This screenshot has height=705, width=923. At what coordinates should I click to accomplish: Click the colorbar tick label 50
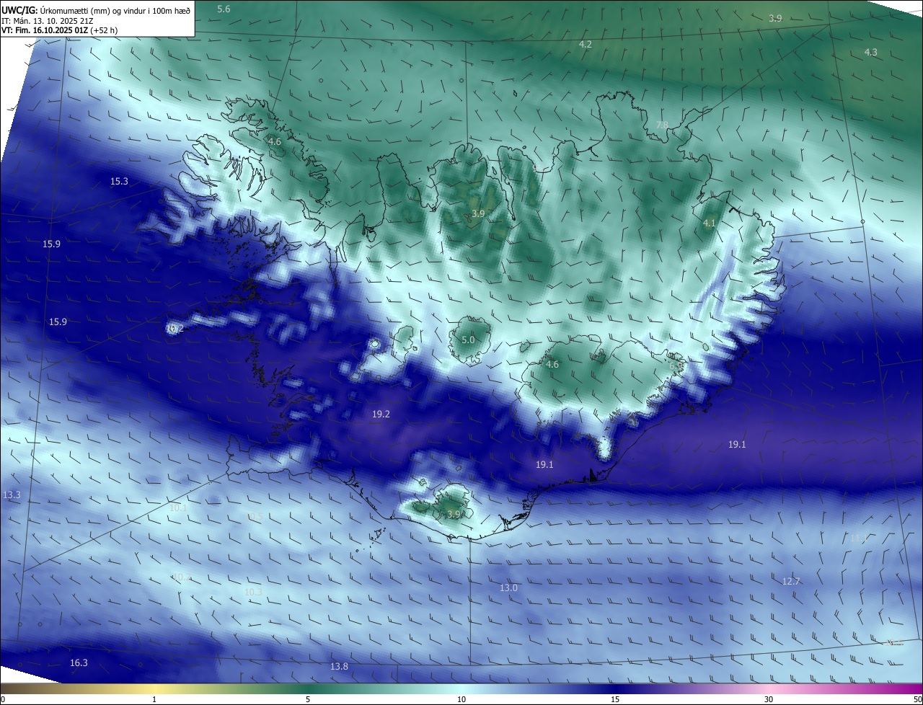(917, 699)
